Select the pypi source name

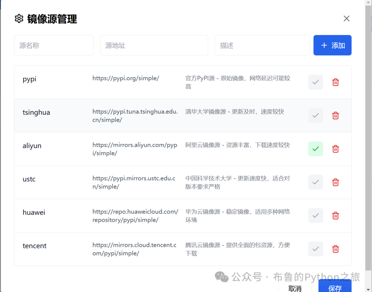tap(29, 79)
